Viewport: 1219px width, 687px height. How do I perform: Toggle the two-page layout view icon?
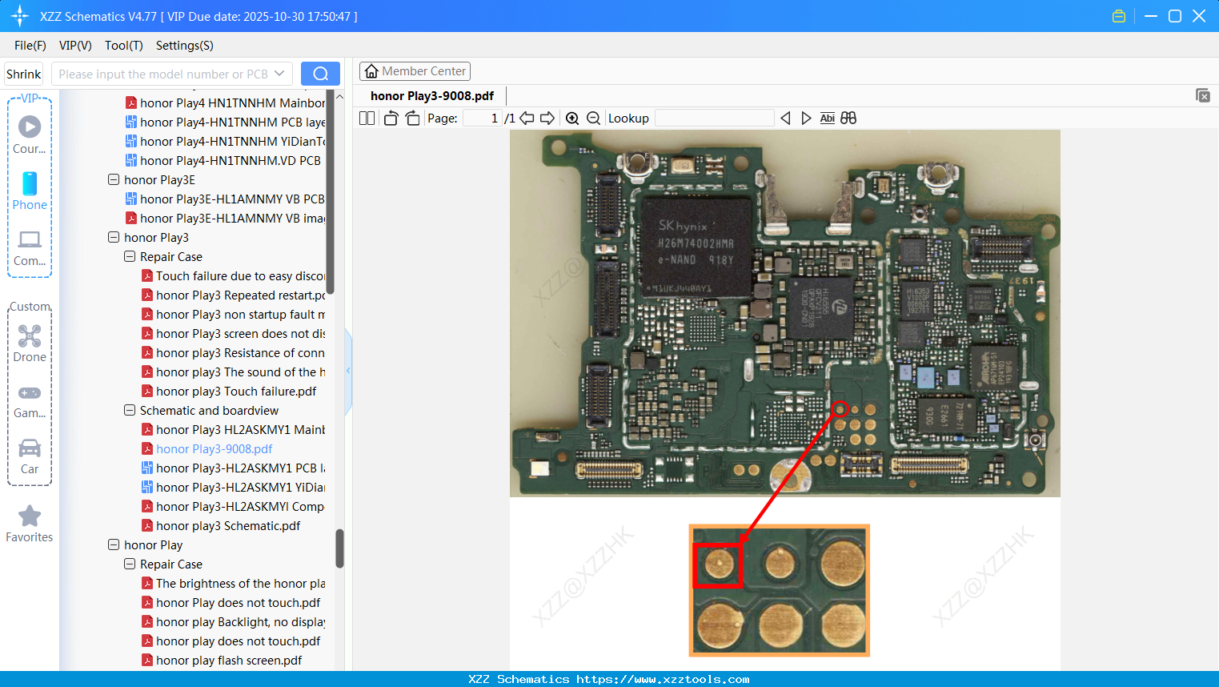[x=367, y=119]
